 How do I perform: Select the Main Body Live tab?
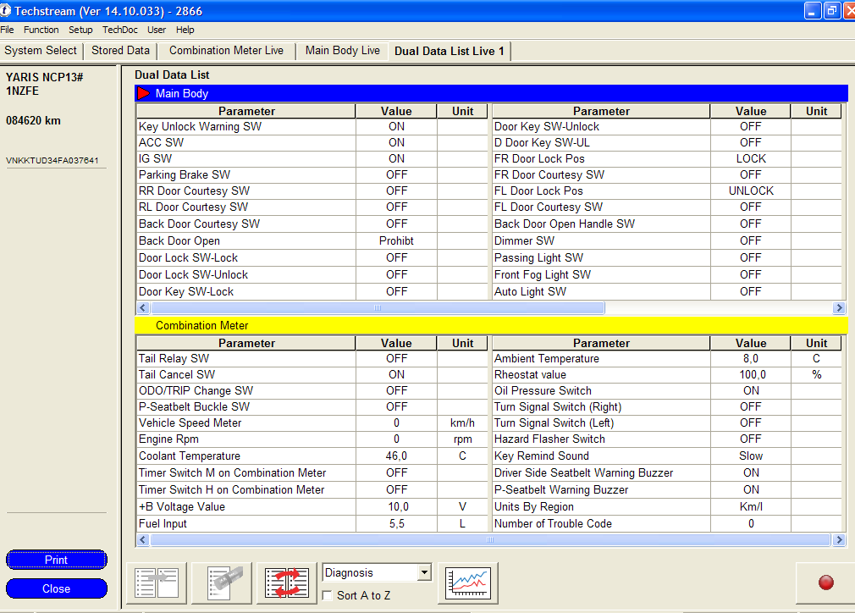click(342, 51)
